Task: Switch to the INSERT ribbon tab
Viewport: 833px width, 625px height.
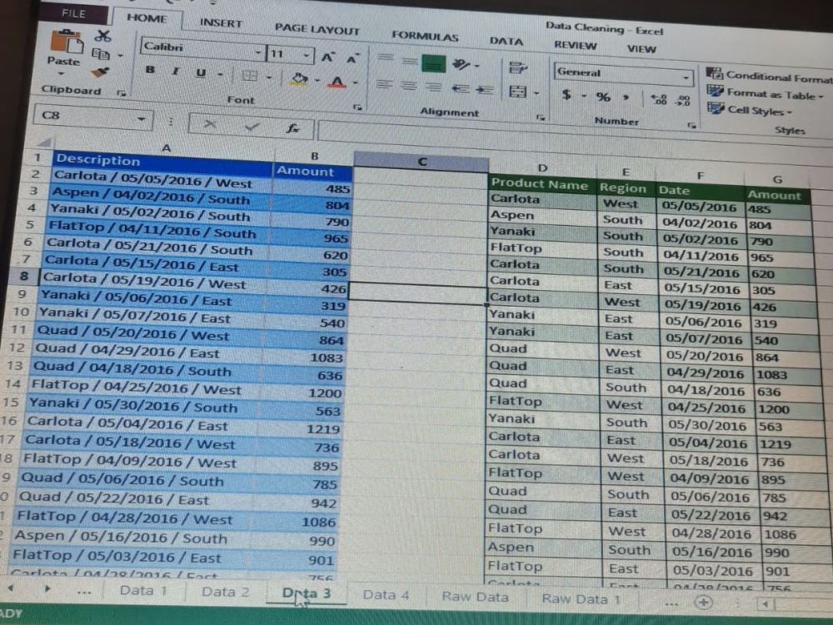Action: point(221,22)
